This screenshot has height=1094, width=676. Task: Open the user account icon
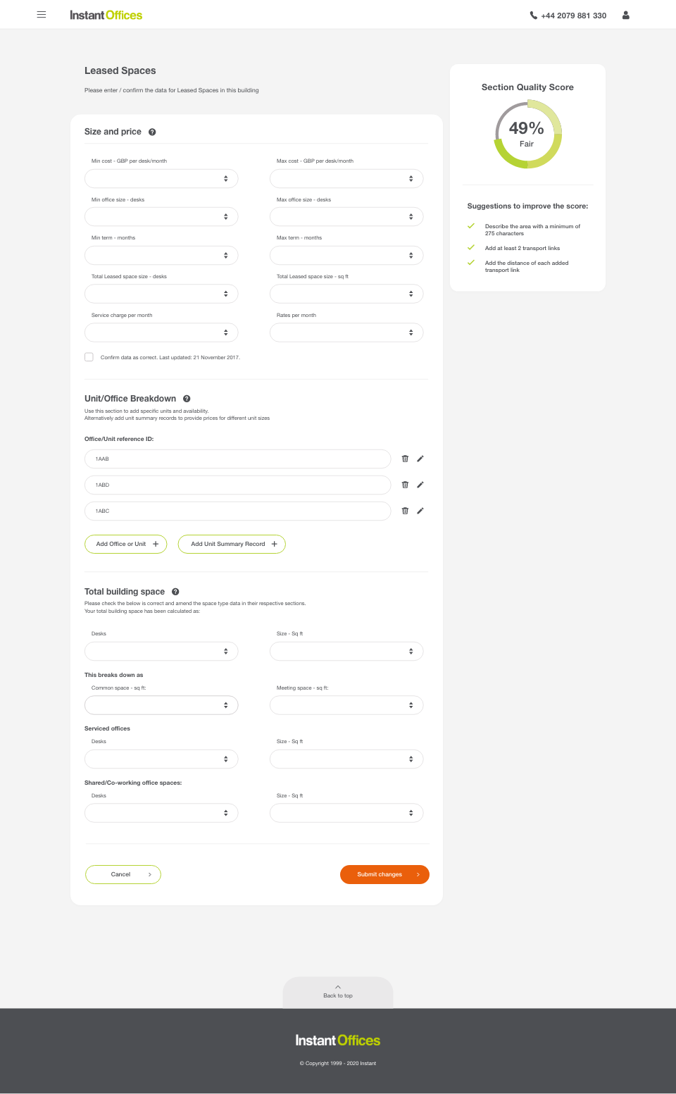(625, 15)
